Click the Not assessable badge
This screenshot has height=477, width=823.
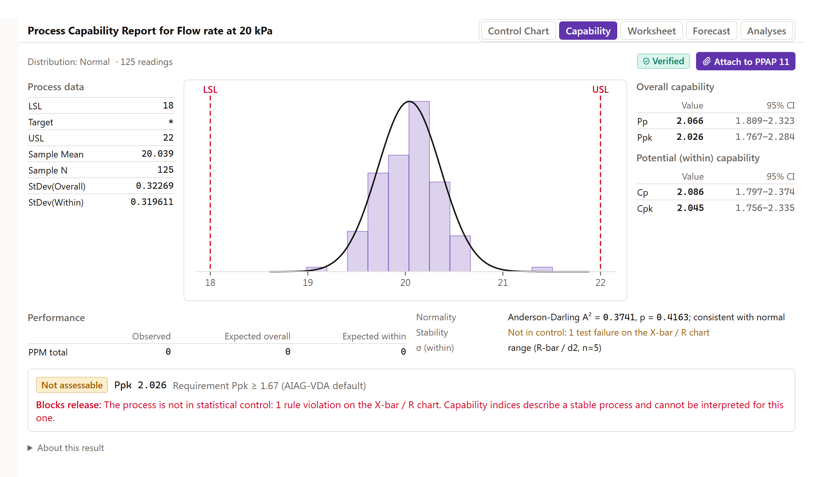tap(72, 385)
